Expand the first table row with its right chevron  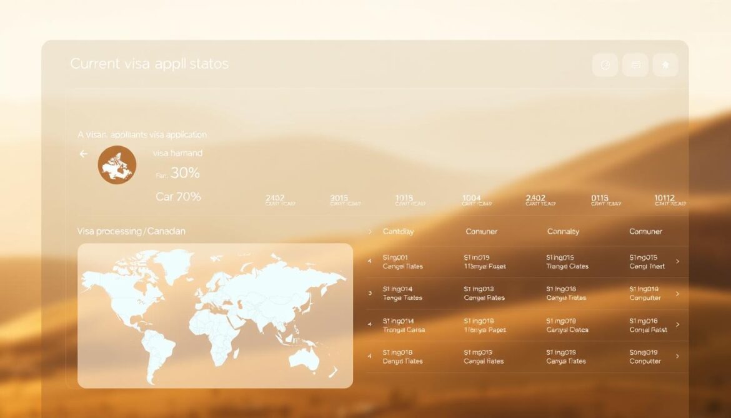pyautogui.click(x=678, y=261)
